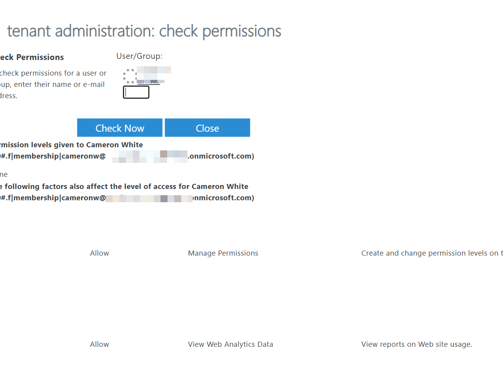Click the Check Now button
The width and height of the screenshot is (503, 383).
120,127
